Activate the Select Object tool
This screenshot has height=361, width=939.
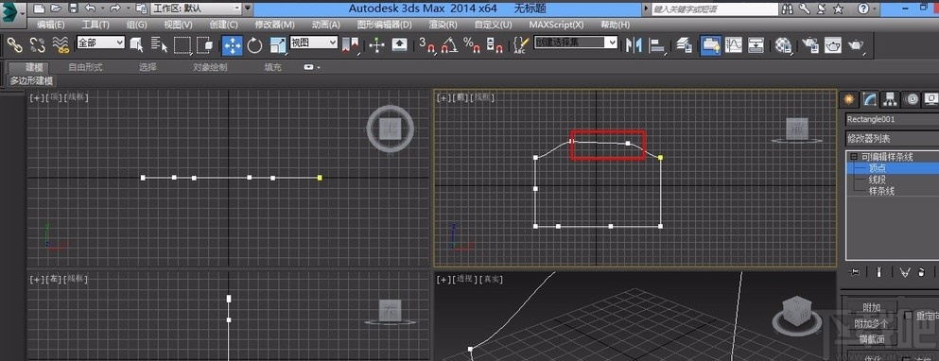point(137,45)
